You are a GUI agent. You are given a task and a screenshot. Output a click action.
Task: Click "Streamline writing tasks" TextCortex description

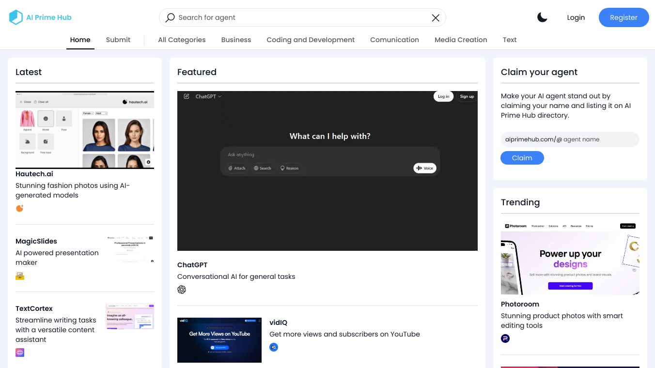(x=56, y=330)
